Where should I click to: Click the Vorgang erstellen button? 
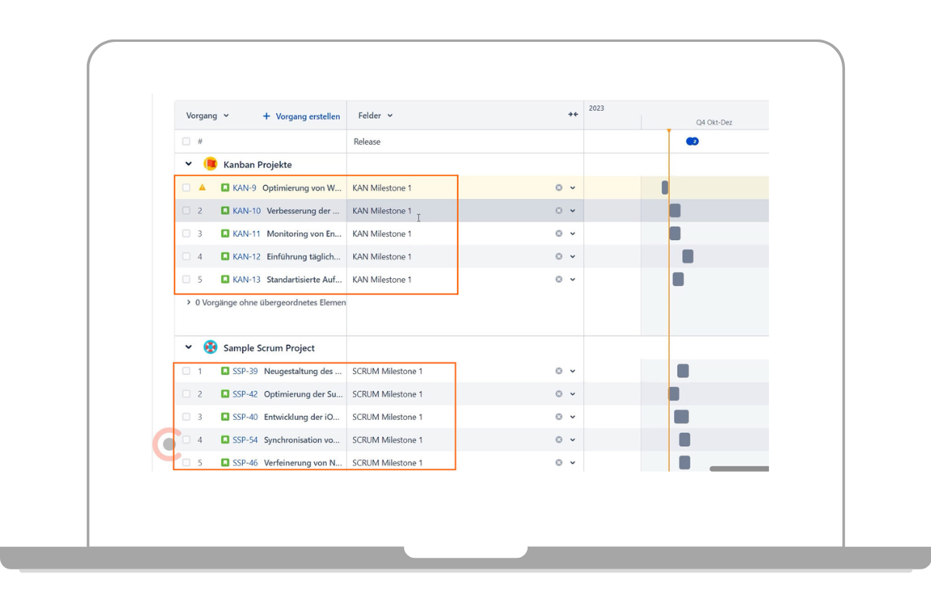pyautogui.click(x=301, y=116)
